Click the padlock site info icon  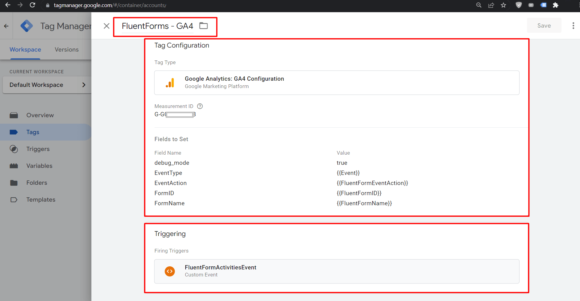coord(48,5)
